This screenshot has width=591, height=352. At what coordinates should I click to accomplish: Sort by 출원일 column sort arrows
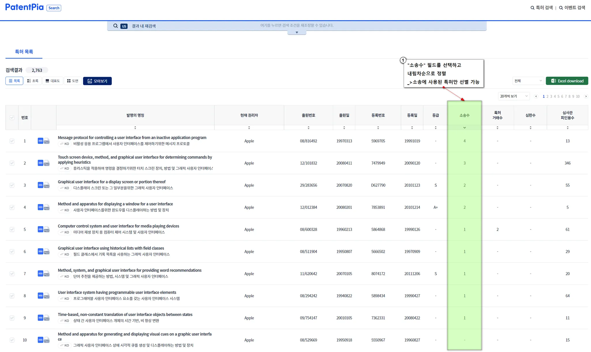click(344, 127)
